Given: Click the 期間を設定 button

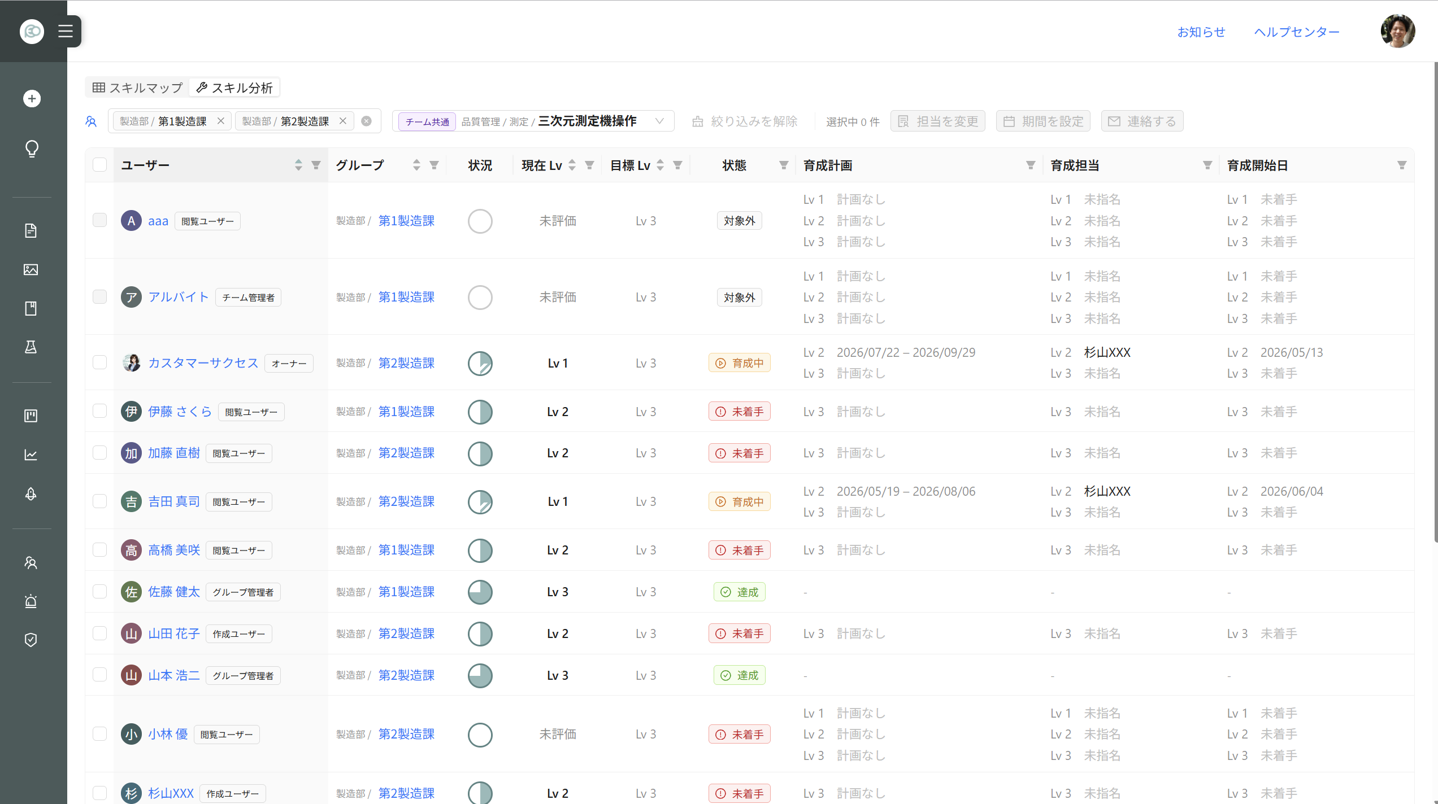Looking at the screenshot, I should [x=1043, y=121].
